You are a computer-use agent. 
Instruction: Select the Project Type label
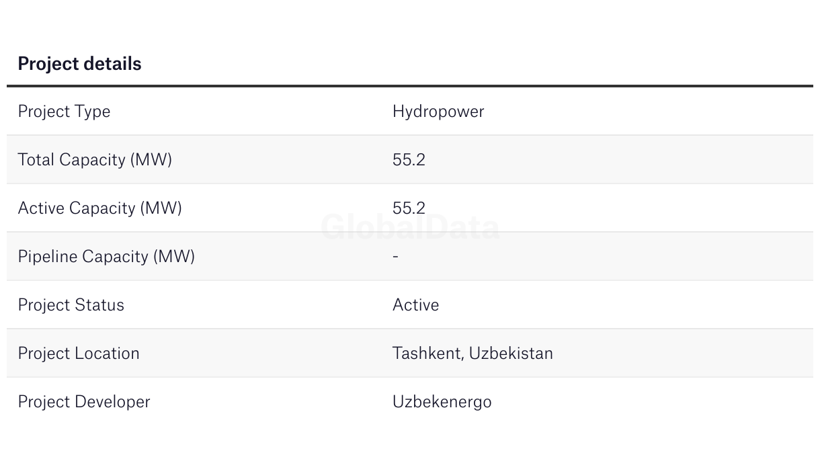click(64, 112)
